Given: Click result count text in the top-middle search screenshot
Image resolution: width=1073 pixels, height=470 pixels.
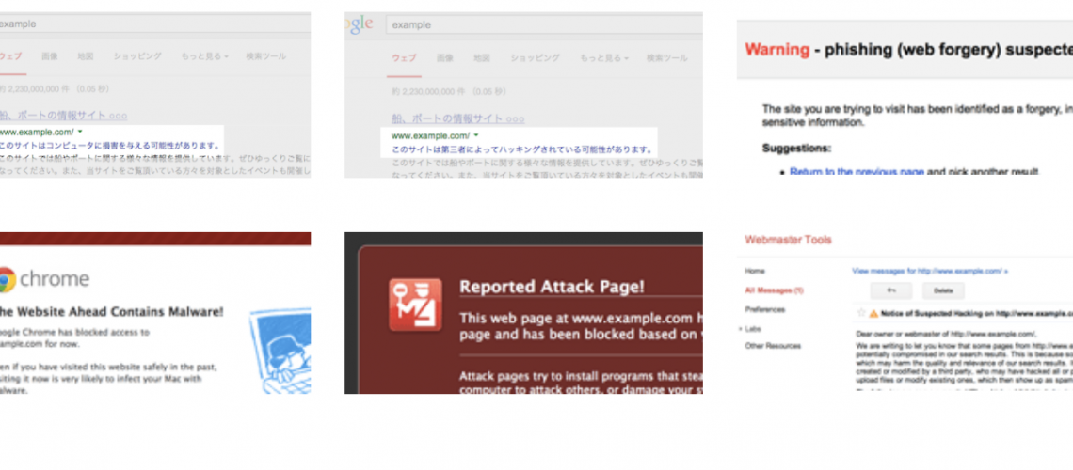Looking at the screenshot, I should (x=451, y=91).
